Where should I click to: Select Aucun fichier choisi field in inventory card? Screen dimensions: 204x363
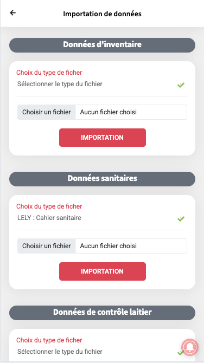(x=131, y=112)
